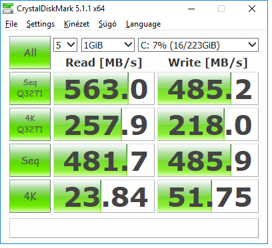Click the 4K Q32T1 read result 257.9
This screenshot has height=248, width=272.
104,124
